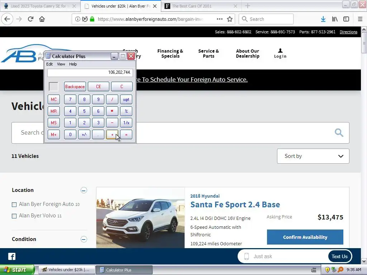367x275 pixels.
Task: Click the plus/minus sign key
Action: [84, 135]
